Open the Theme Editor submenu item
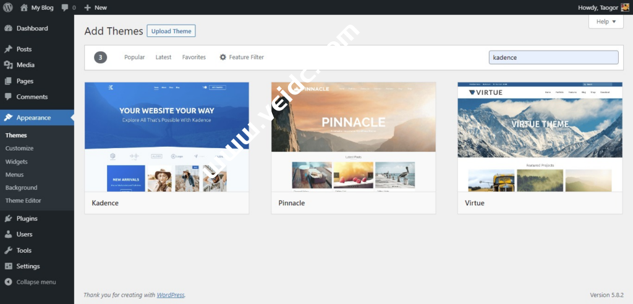Viewport: 633px width, 304px height. [23, 200]
